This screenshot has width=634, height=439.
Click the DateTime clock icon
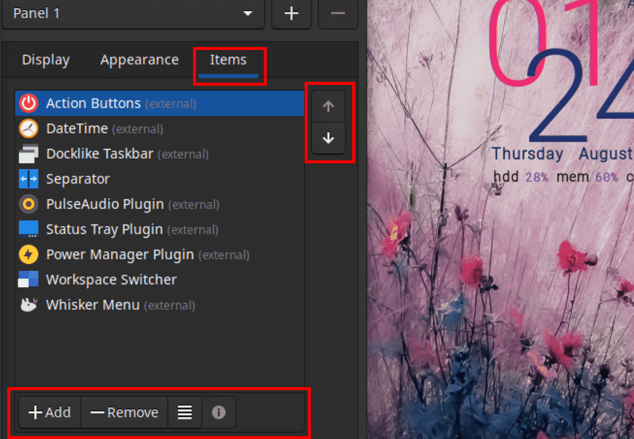[28, 128]
